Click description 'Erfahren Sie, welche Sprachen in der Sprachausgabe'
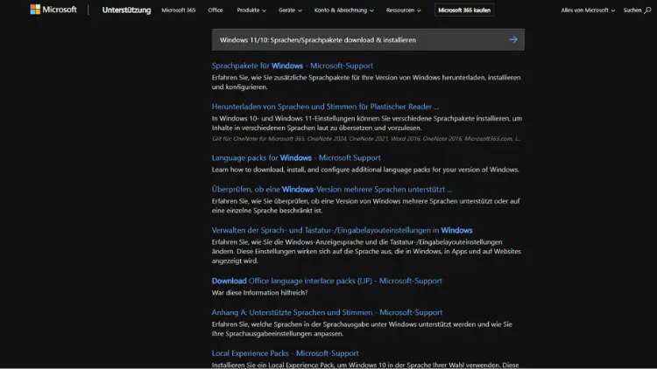This screenshot has height=369, width=657. (362, 329)
